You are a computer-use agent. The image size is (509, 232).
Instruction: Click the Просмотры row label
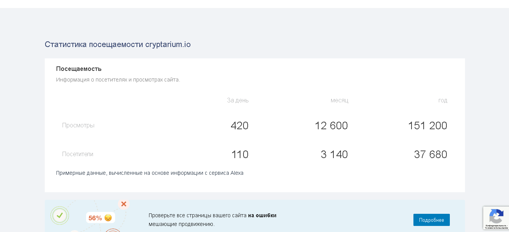point(78,125)
